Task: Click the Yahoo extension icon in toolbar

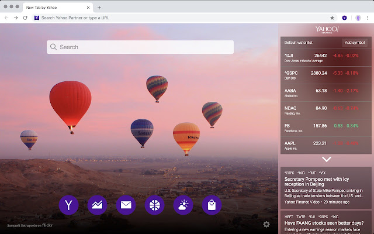Action: pos(344,18)
